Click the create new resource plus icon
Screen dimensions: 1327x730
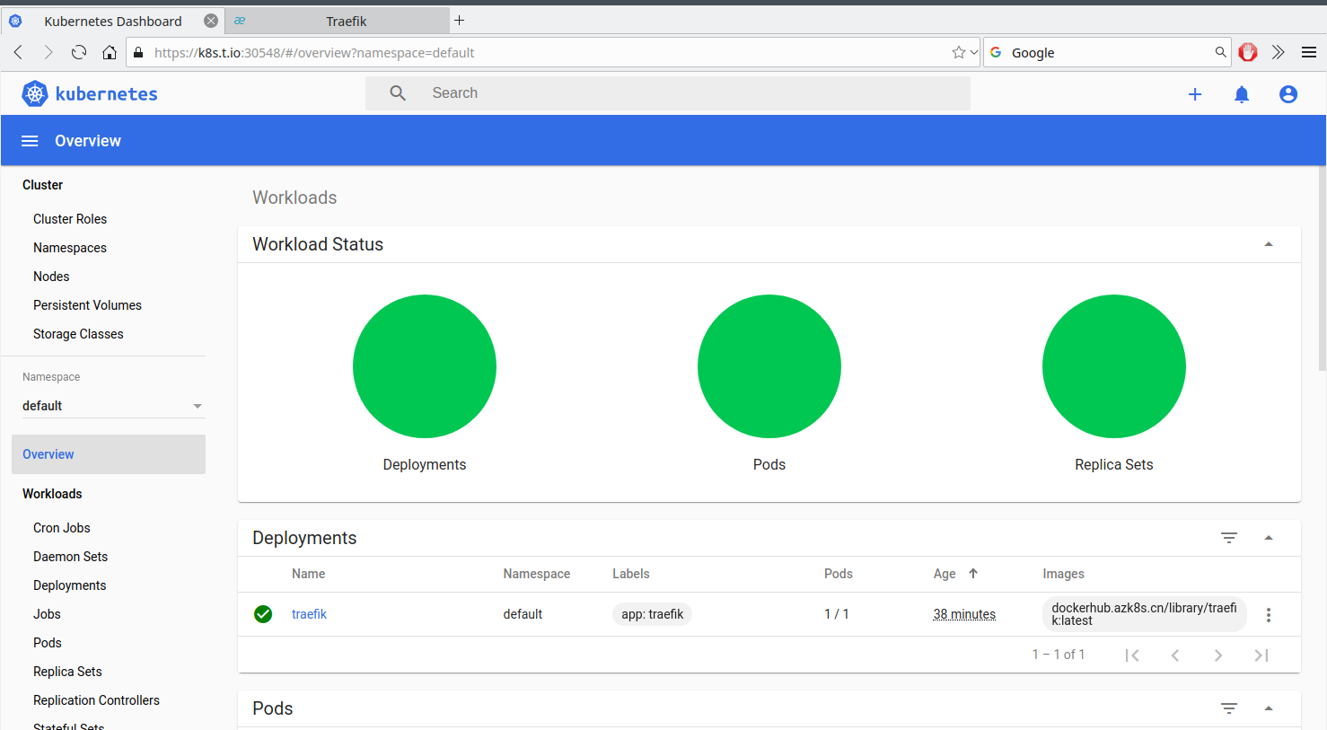[x=1195, y=94]
